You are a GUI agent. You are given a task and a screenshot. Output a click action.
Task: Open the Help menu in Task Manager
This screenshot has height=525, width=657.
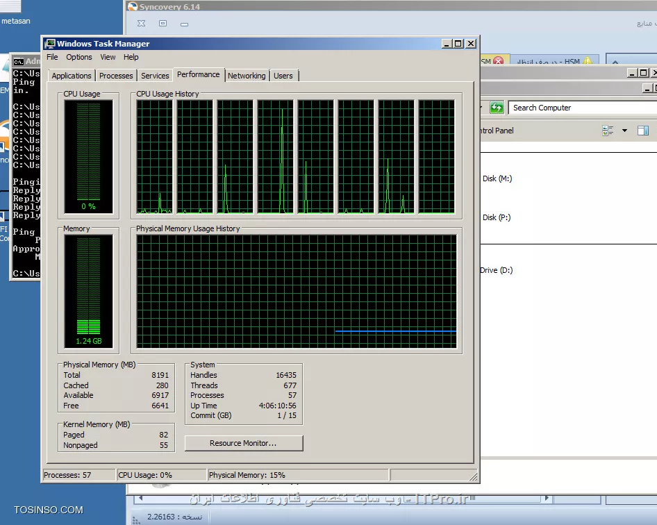coord(131,57)
